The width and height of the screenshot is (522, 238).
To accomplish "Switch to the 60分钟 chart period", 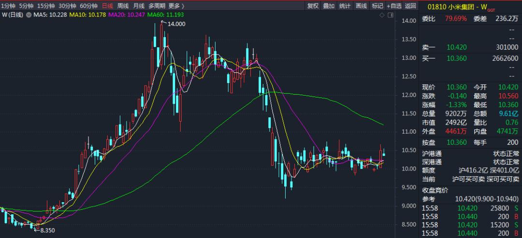I will click(x=89, y=6).
